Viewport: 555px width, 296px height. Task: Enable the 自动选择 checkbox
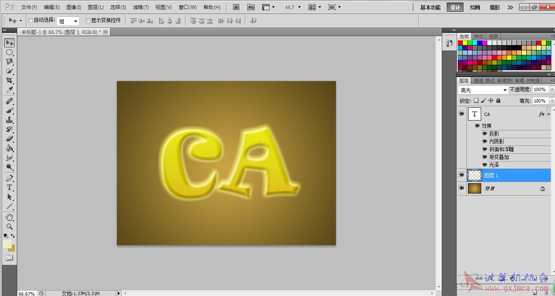point(30,20)
